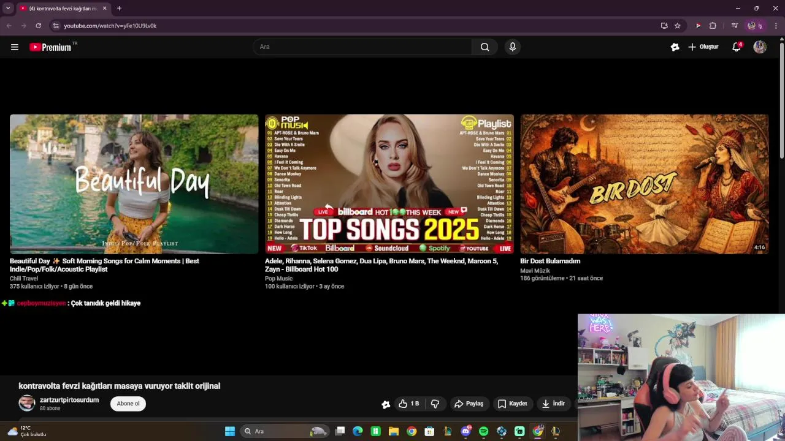The image size is (785, 441).
Task: Click the page scrollbar up arrow
Action: pyautogui.click(x=781, y=40)
